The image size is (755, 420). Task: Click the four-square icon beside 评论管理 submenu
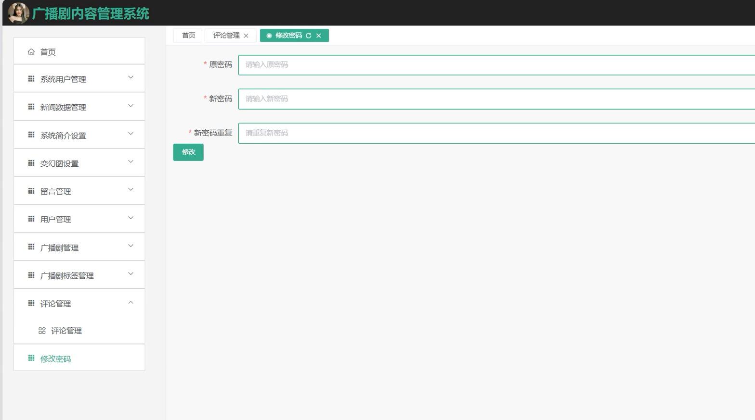(42, 331)
